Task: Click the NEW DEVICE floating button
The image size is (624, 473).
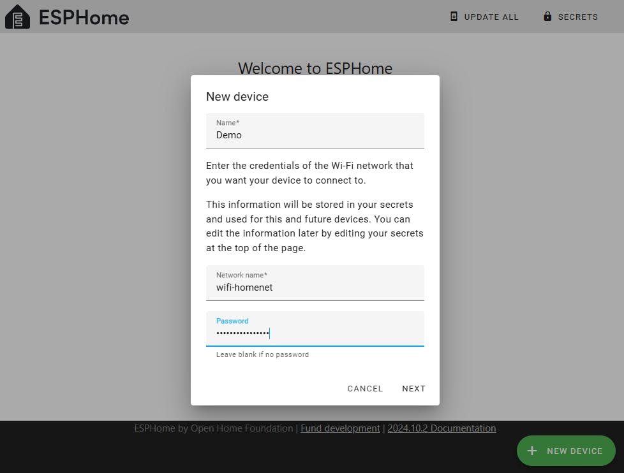Action: click(x=566, y=451)
